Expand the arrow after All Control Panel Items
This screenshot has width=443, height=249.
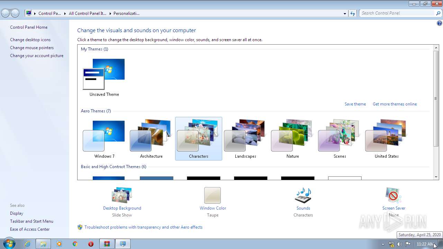click(x=110, y=13)
